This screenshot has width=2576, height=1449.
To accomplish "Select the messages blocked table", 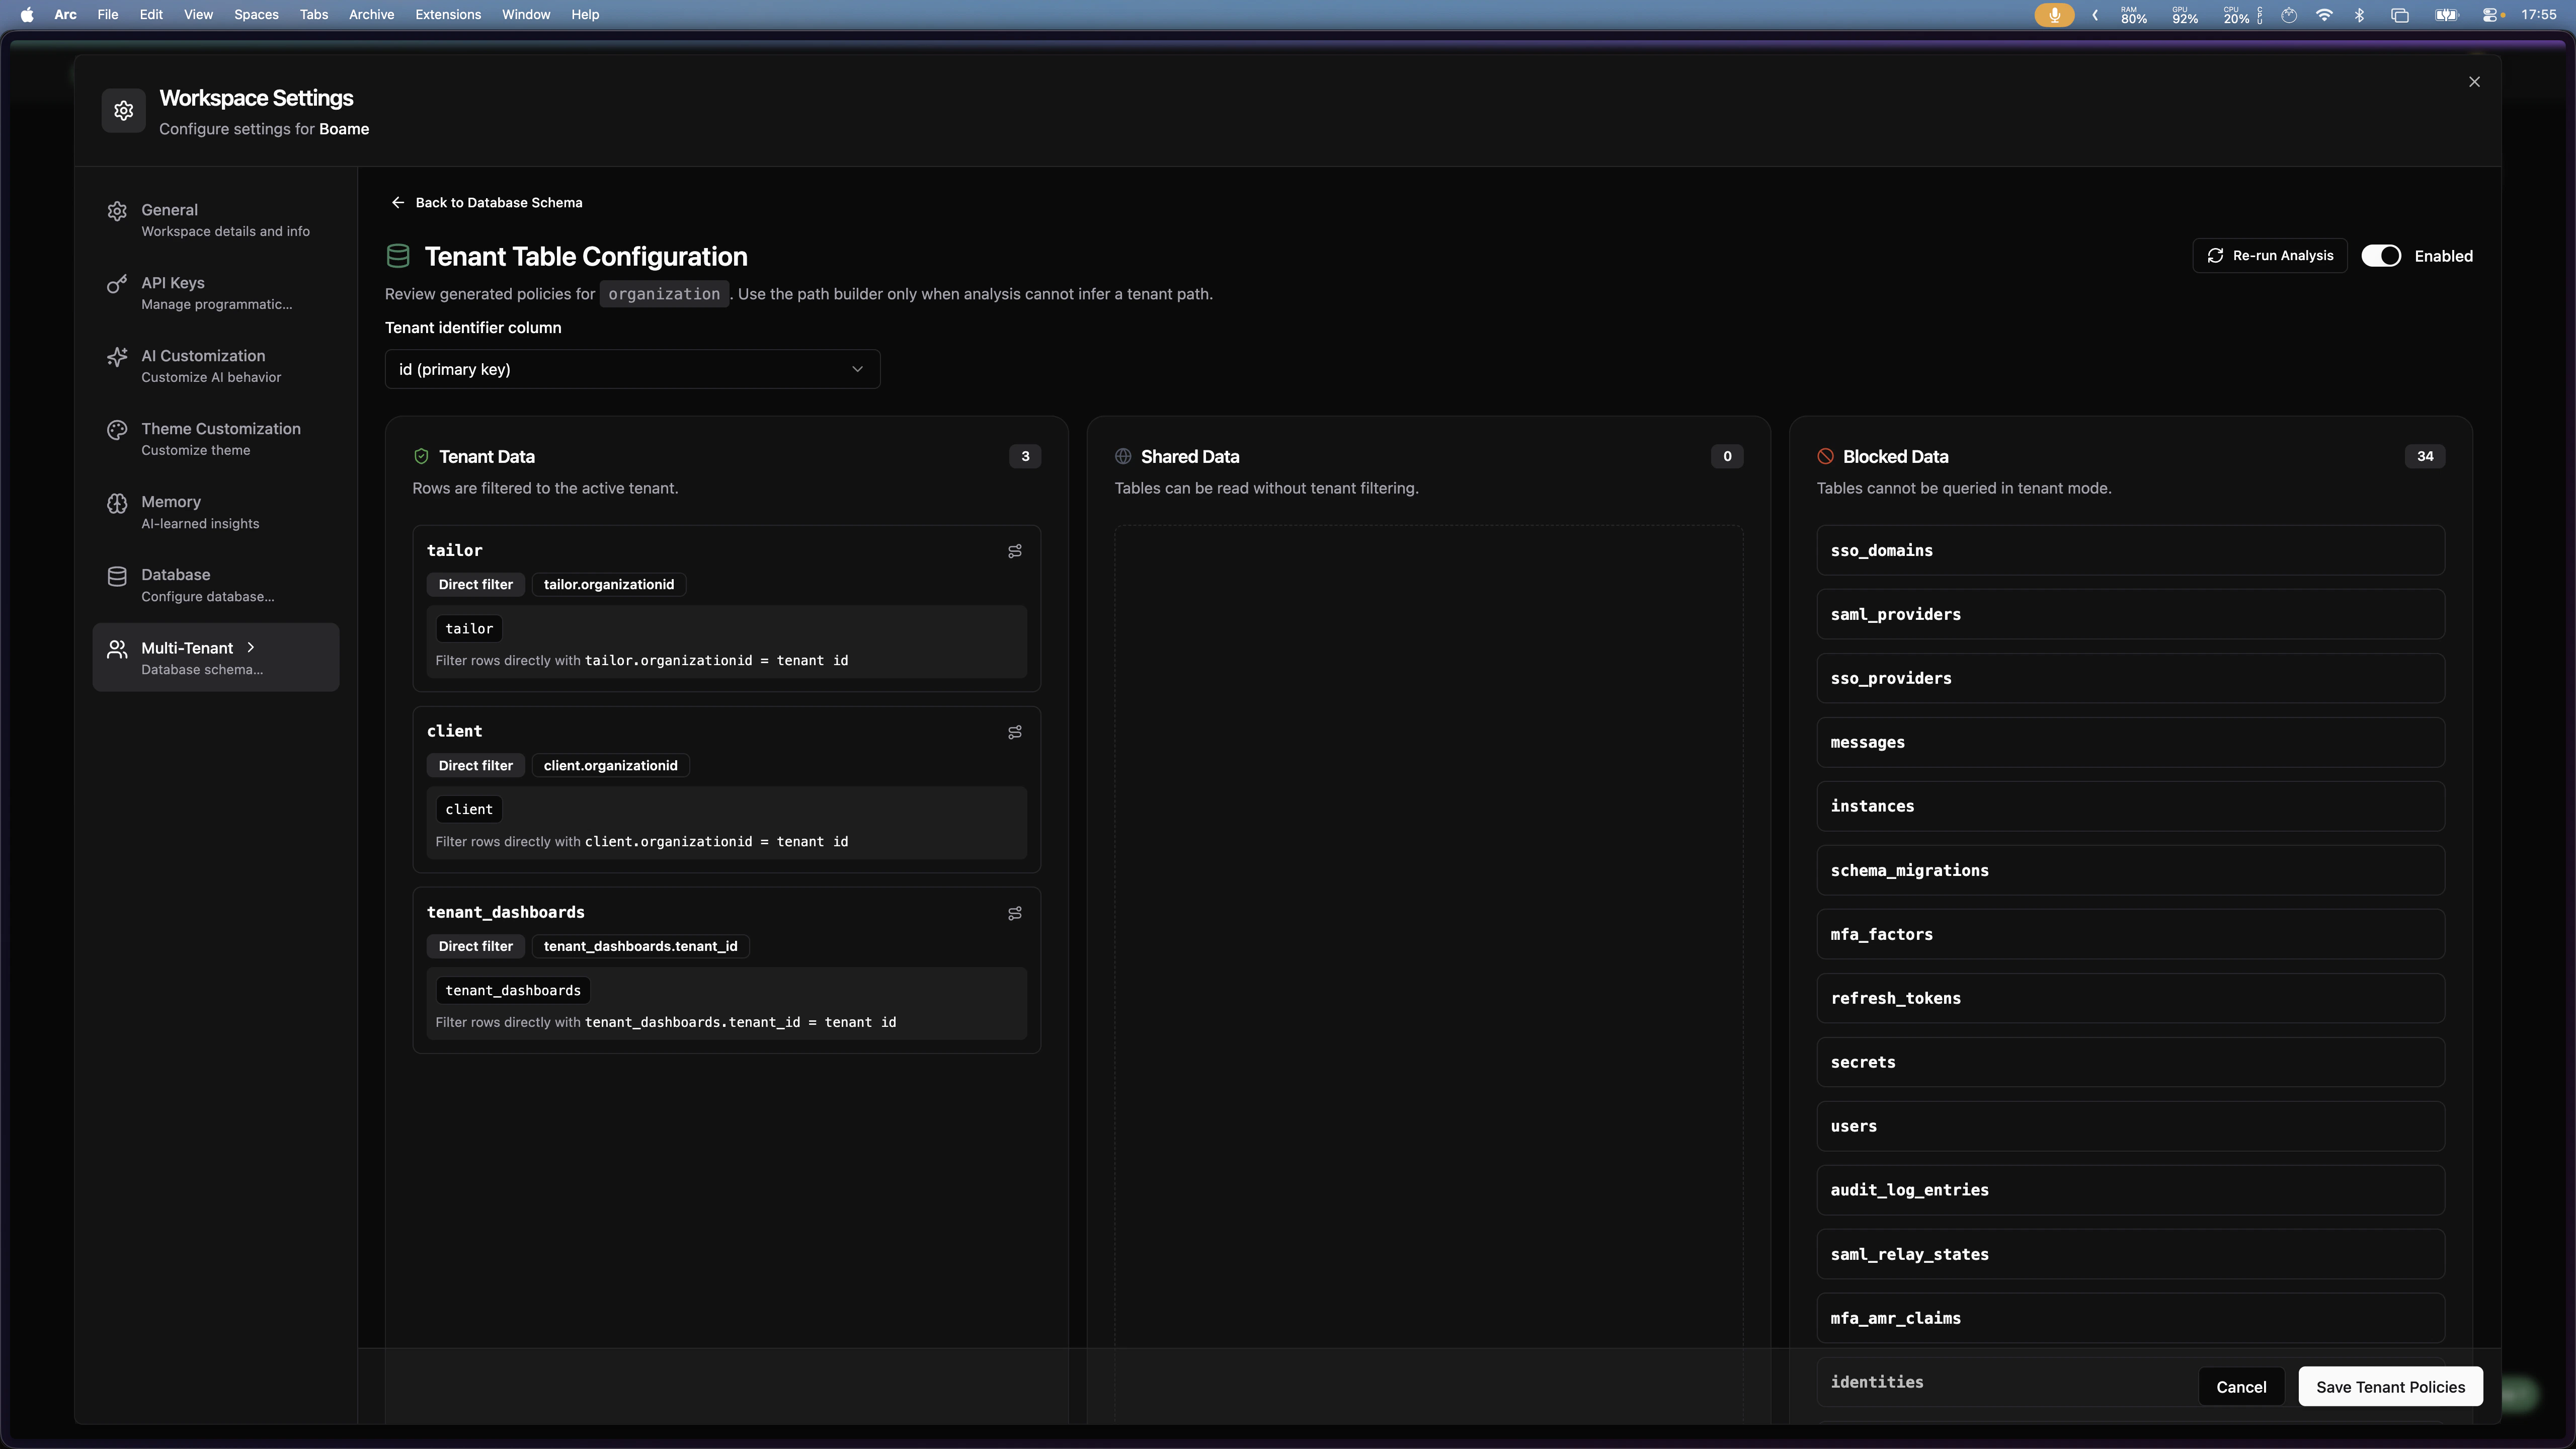I will coord(2130,743).
